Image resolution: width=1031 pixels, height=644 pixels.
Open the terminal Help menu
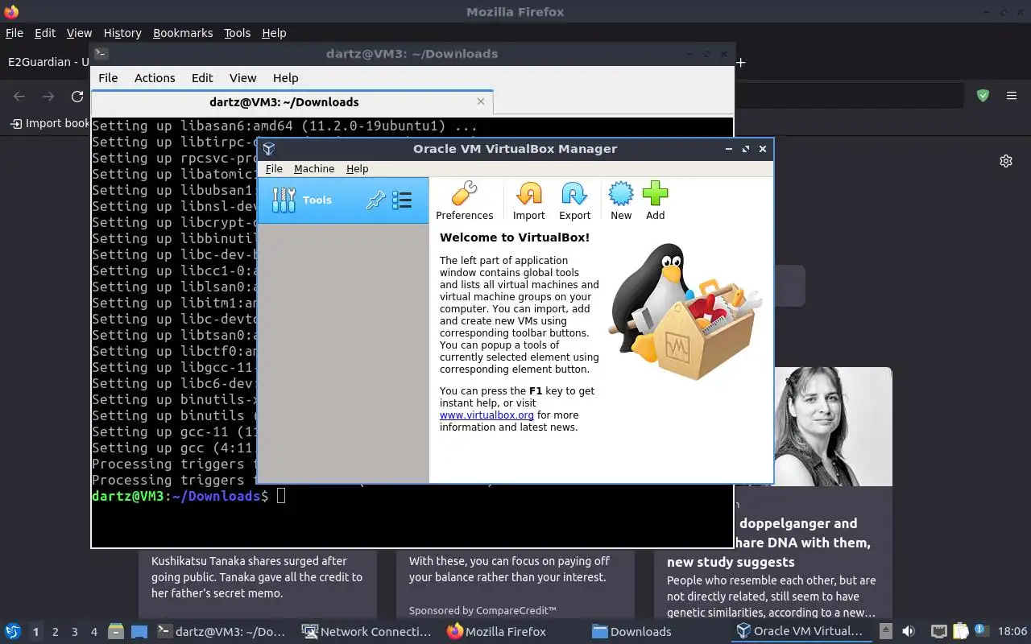coord(285,78)
